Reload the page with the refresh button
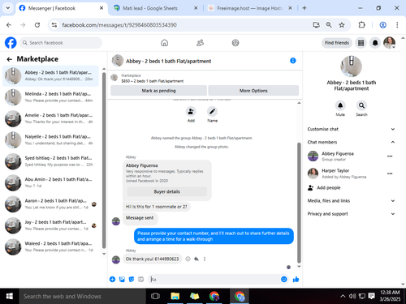Screen dimensions: 406x304 37,25
